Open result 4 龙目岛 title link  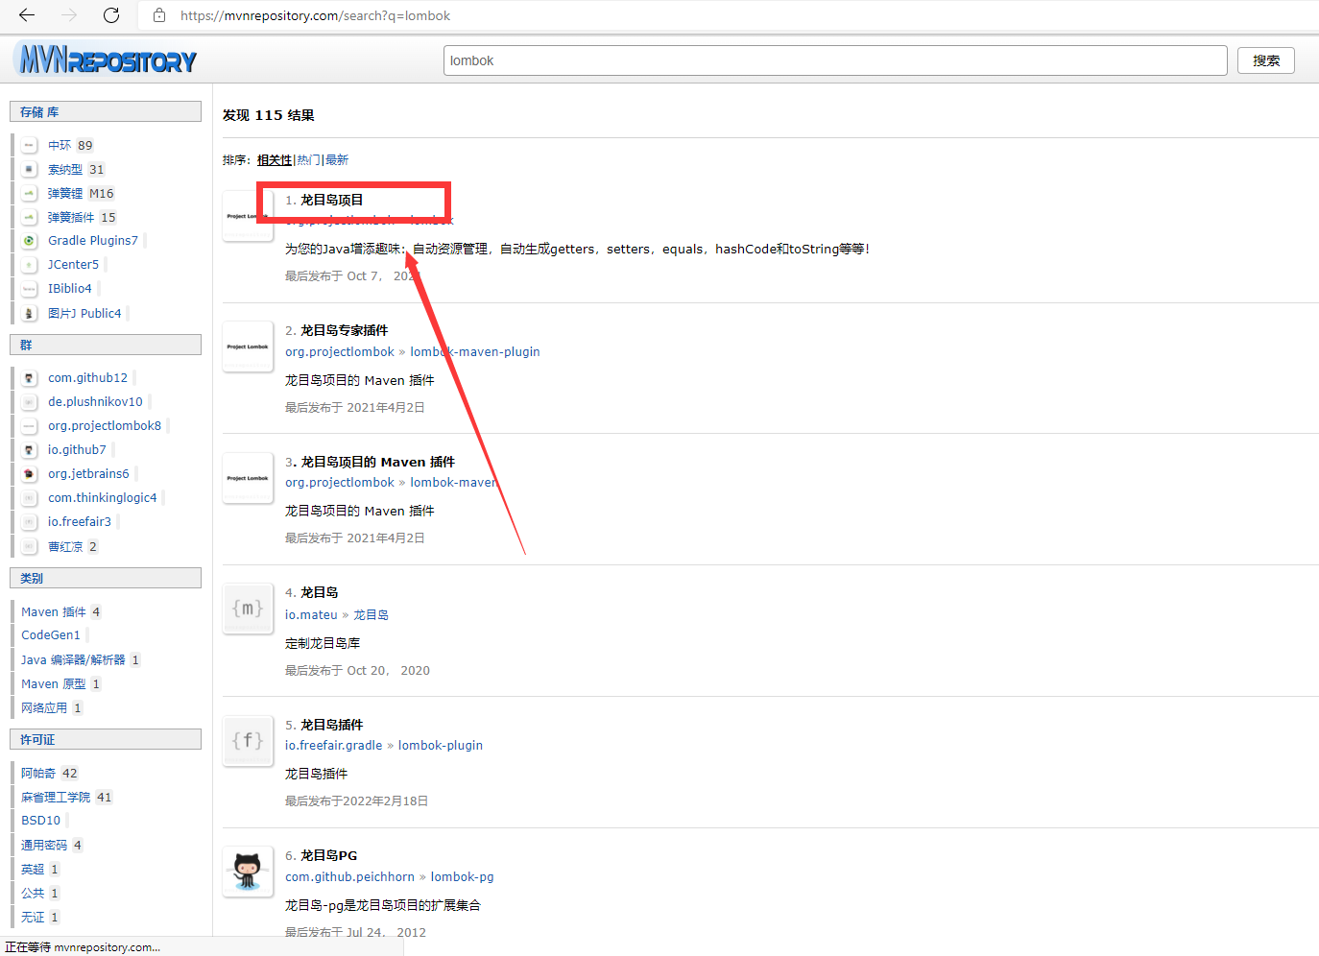point(320,592)
